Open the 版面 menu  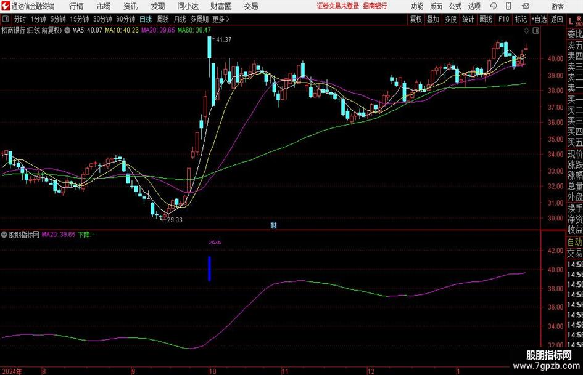click(x=436, y=6)
